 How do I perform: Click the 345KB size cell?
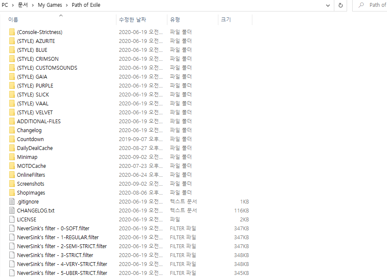(241, 273)
